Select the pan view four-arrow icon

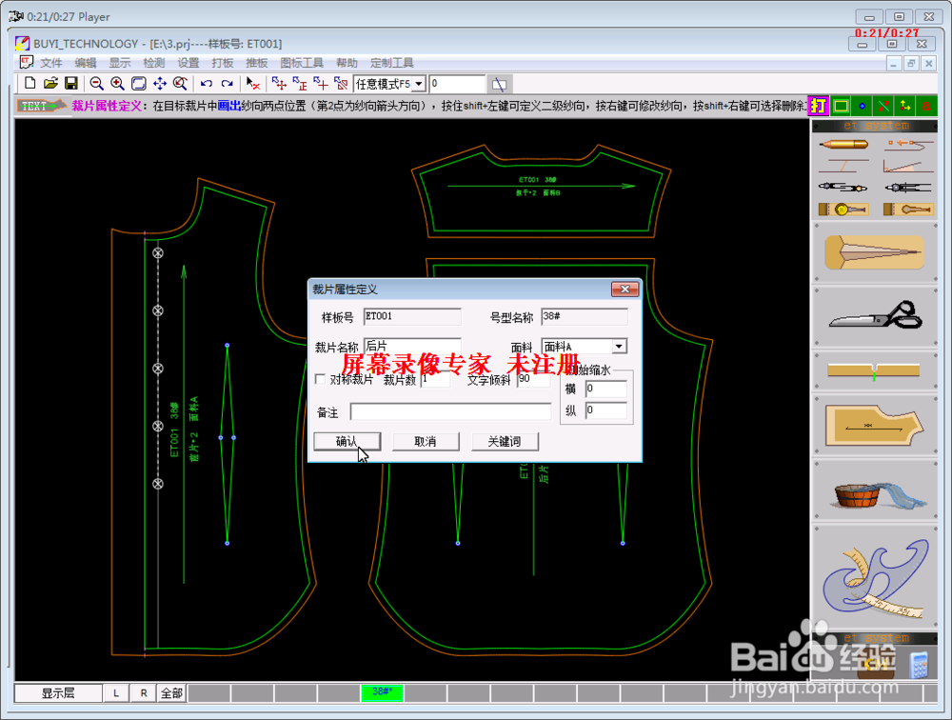coord(160,83)
